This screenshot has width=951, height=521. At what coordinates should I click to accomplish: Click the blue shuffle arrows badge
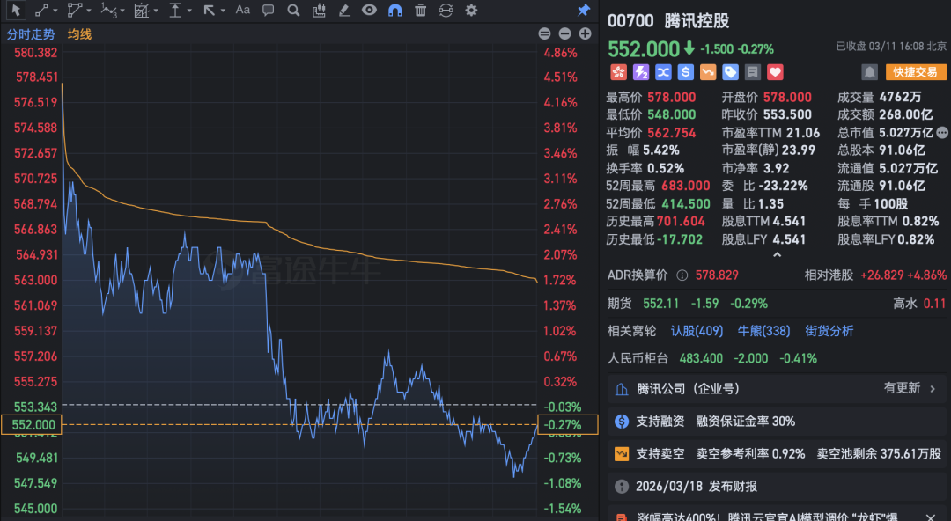click(x=664, y=72)
